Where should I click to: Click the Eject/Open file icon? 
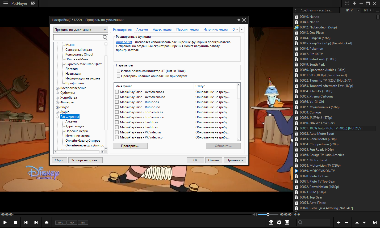47,222
